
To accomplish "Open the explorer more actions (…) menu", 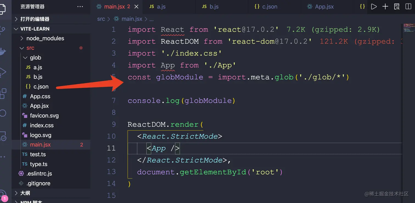I will [x=80, y=7].
